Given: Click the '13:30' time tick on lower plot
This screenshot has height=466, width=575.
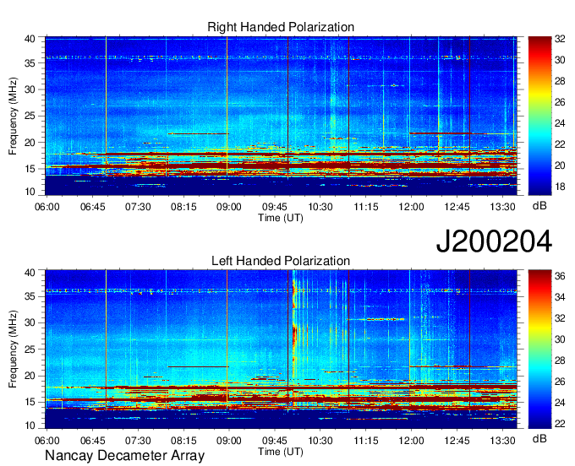Looking at the screenshot, I should 502,440.
